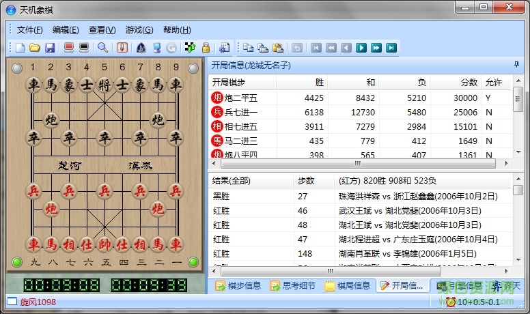Select the black 將 general piece
The height and width of the screenshot is (314, 530).
[104, 85]
